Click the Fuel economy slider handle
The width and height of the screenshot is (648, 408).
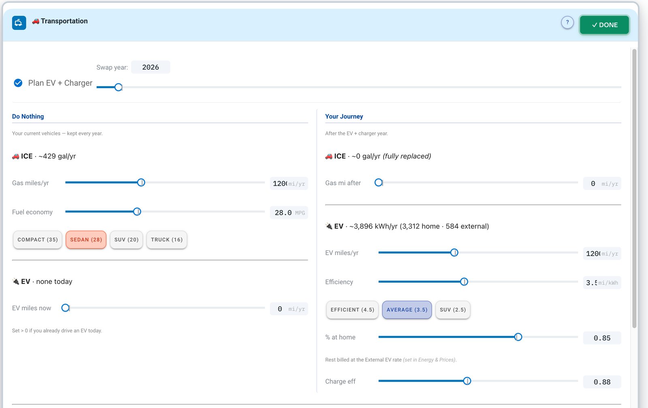coord(137,211)
